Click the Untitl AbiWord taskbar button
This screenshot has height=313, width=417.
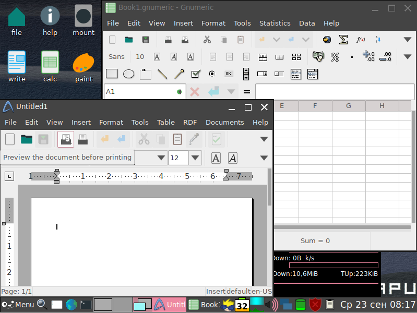(x=170, y=305)
